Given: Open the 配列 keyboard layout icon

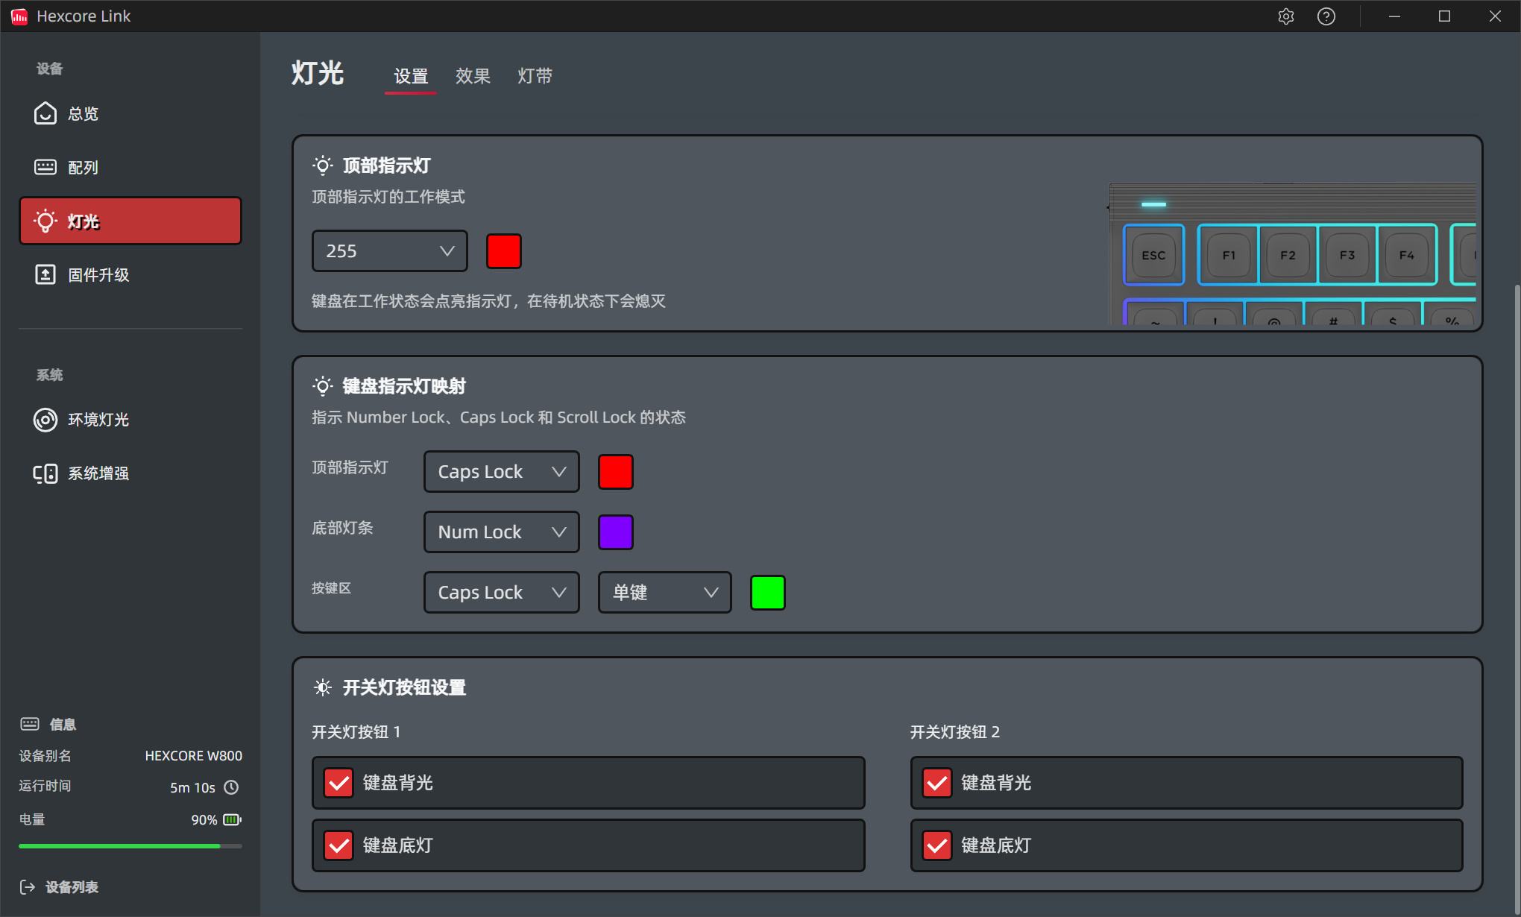Looking at the screenshot, I should click(45, 167).
